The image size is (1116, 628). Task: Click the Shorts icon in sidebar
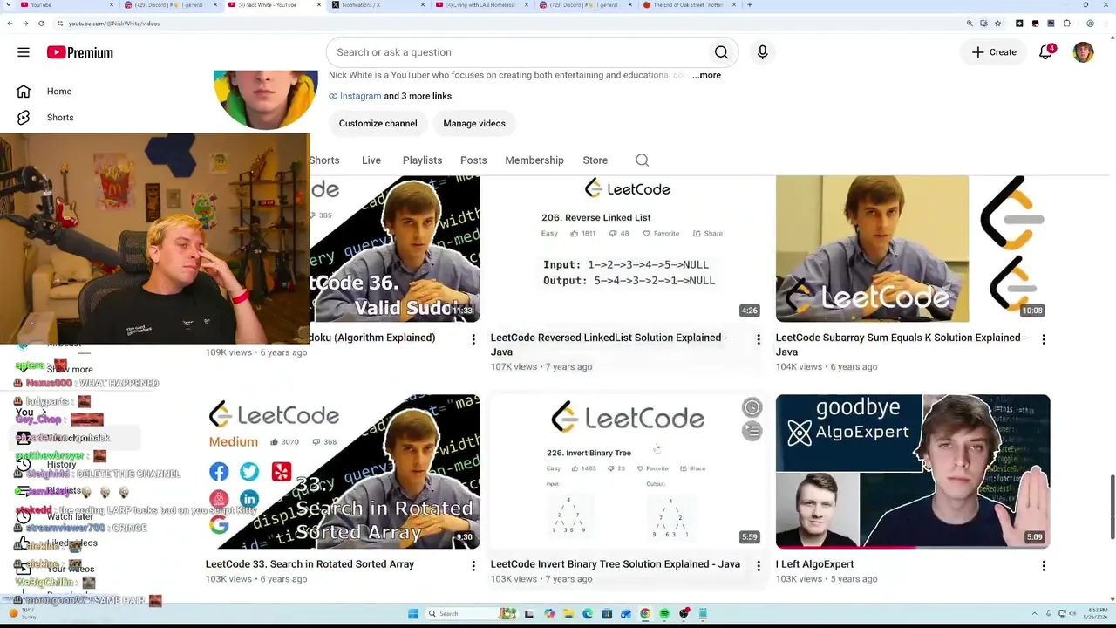(24, 118)
